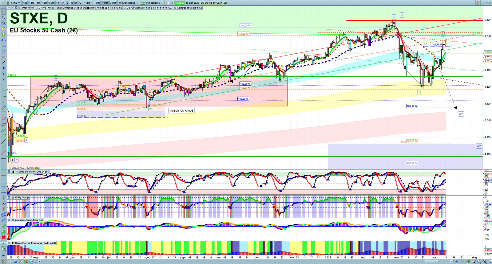
Task: Click the Multi Avisos black color swatch
Action: [x=88, y=8]
